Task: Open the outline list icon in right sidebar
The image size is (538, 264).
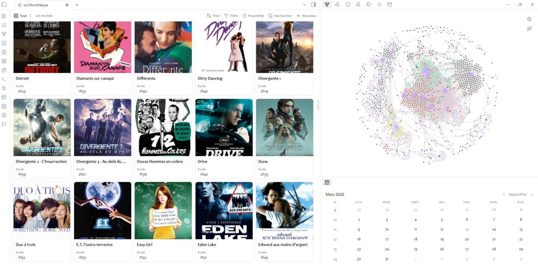Action: [379, 4]
